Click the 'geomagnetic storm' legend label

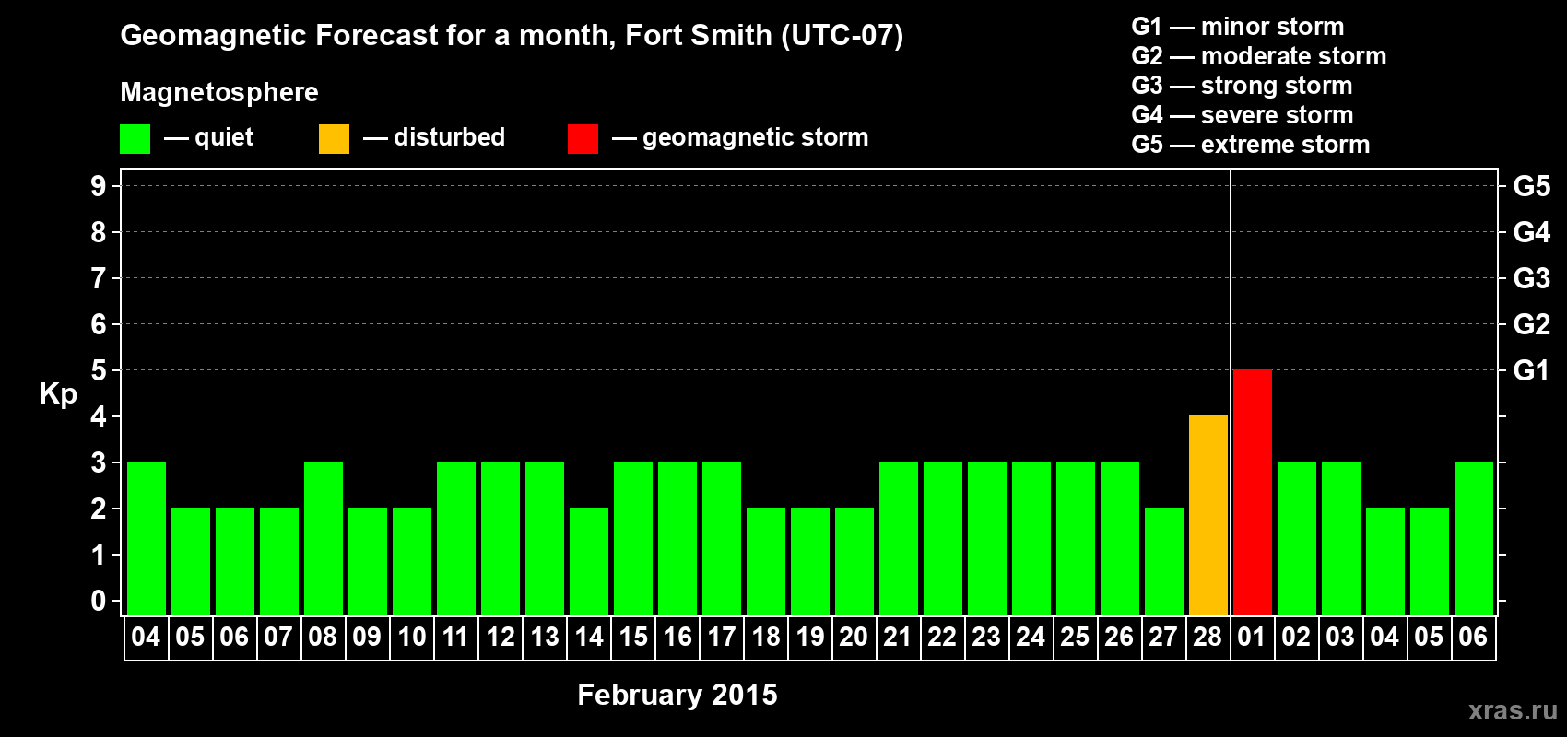point(755,138)
